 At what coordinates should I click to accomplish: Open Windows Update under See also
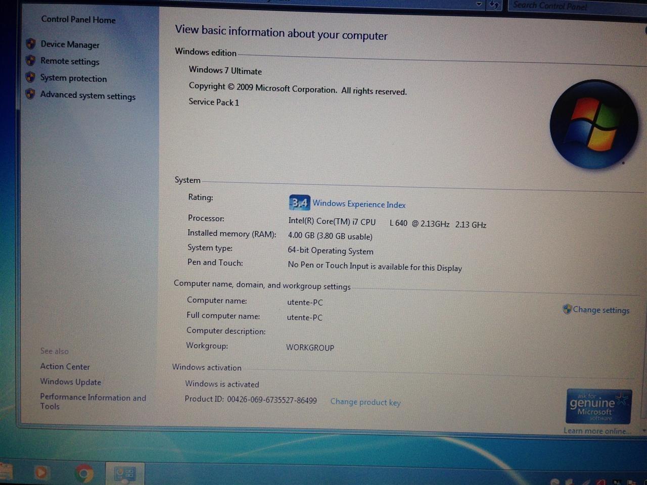[70, 382]
